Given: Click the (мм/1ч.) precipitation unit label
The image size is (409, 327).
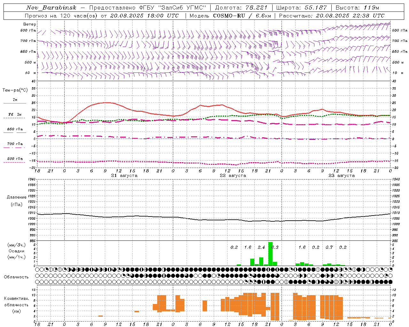Looking at the screenshot, I should point(17,257).
